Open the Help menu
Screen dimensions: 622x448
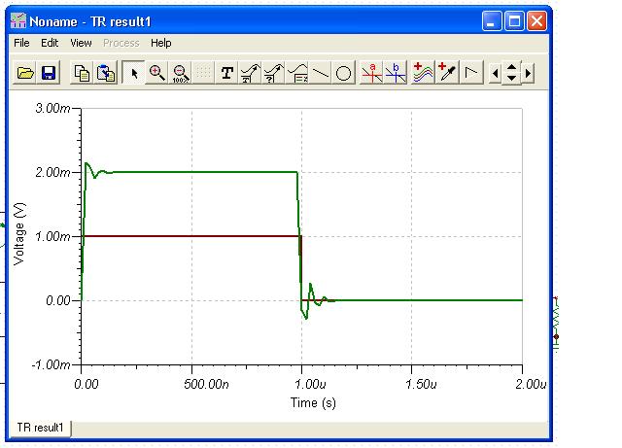tap(160, 43)
